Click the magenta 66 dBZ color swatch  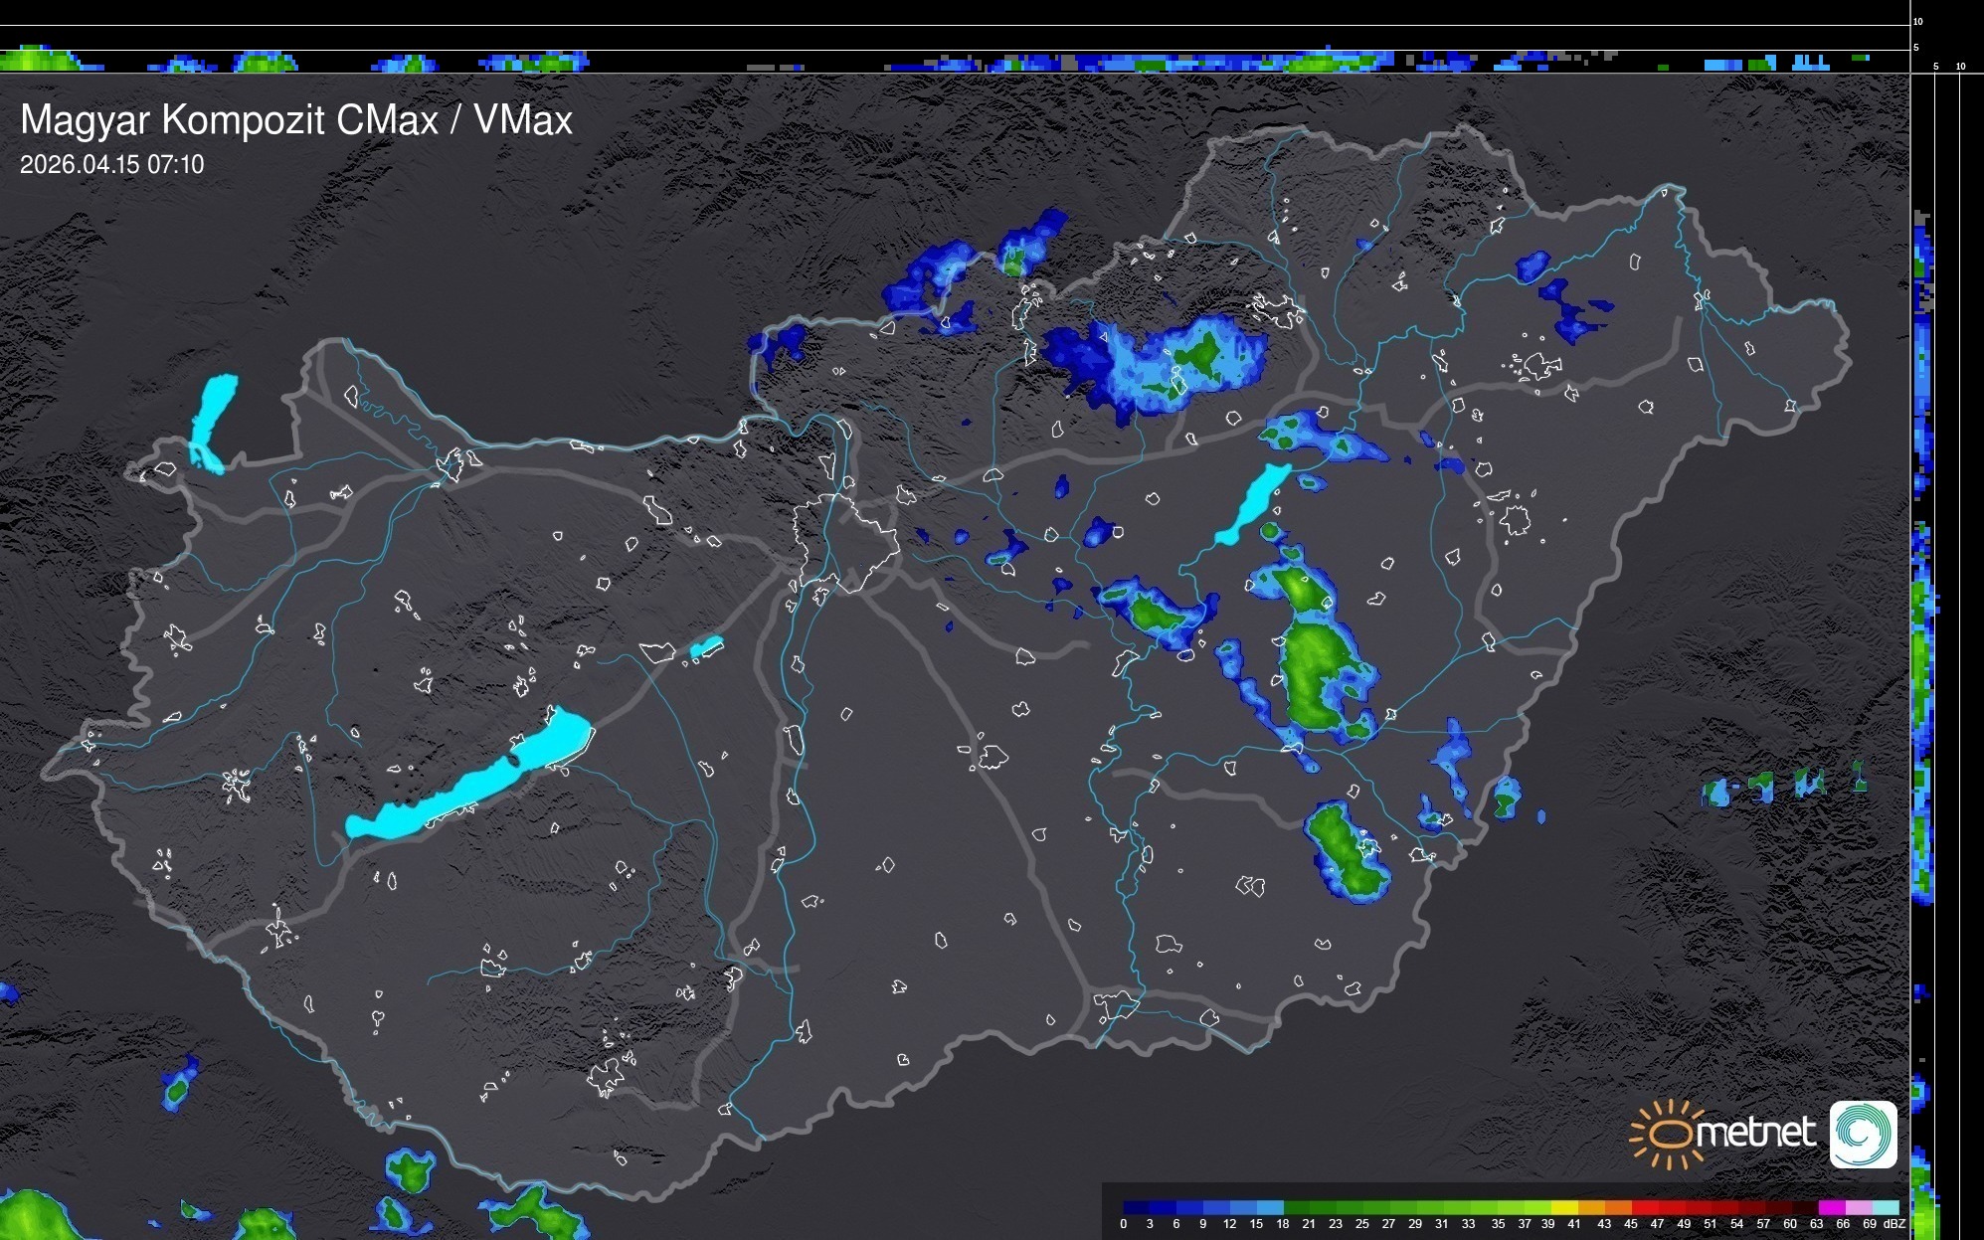pyautogui.click(x=1832, y=1207)
